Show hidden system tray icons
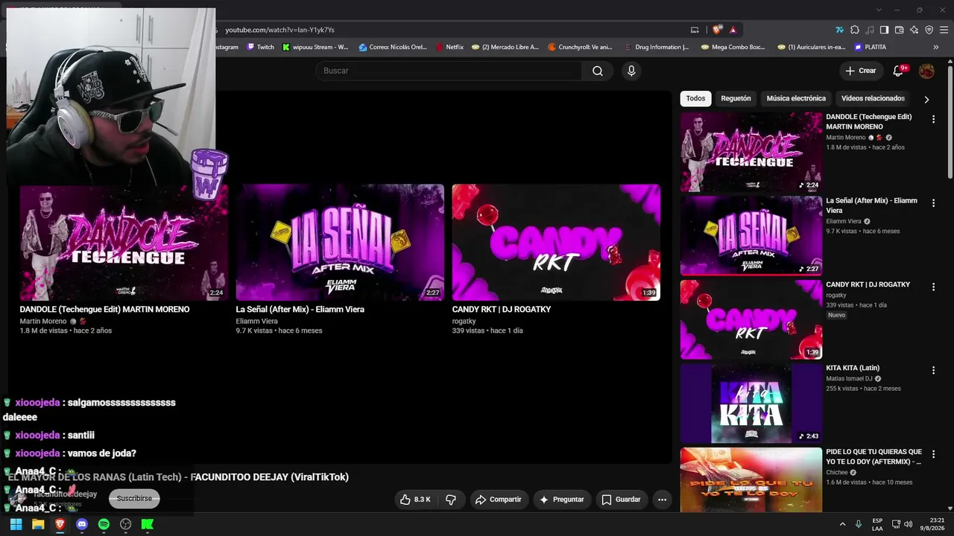The image size is (954, 536). pos(843,524)
